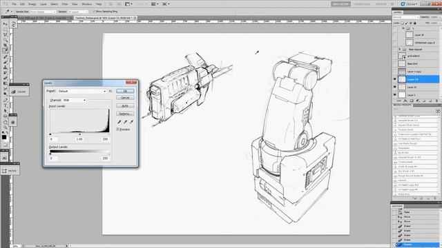
Task: Click lock all padlock icon
Action: pos(414,23)
